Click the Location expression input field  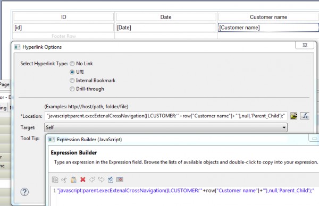pyautogui.click(x=166, y=116)
